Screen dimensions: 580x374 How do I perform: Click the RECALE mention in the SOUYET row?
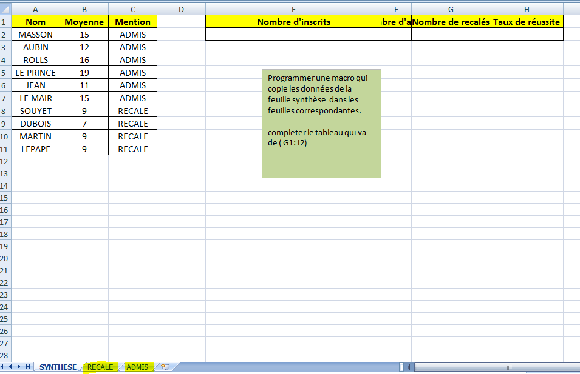pos(133,111)
